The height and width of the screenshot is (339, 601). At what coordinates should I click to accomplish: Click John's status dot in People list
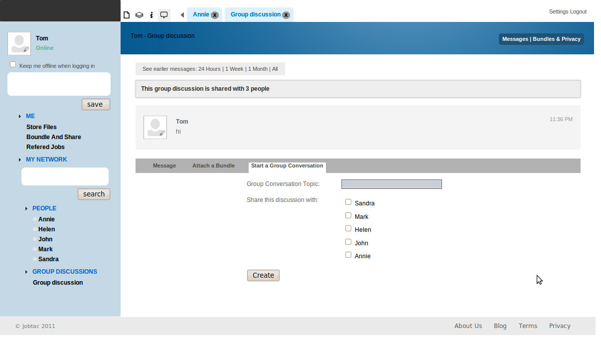tap(35, 239)
